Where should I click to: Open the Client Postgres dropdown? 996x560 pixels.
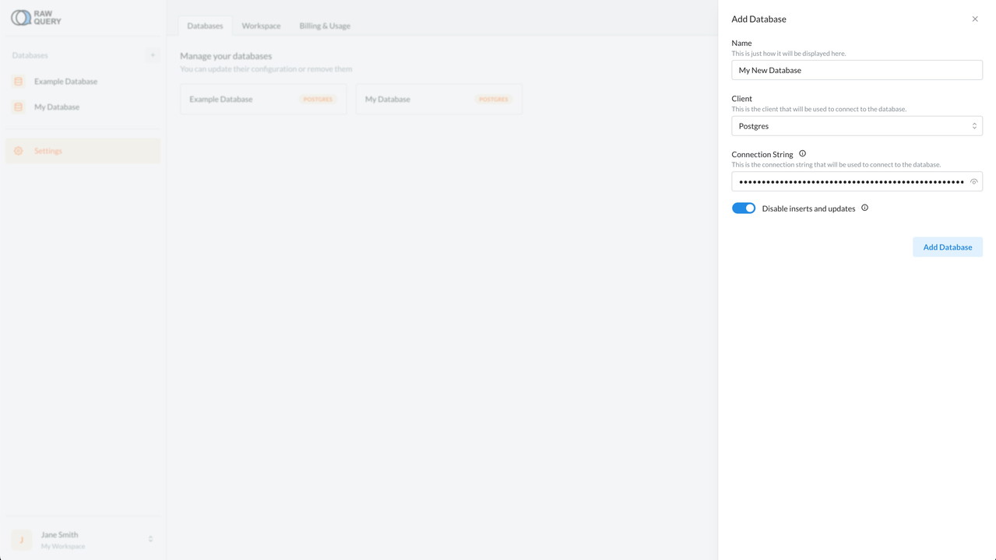pos(857,126)
